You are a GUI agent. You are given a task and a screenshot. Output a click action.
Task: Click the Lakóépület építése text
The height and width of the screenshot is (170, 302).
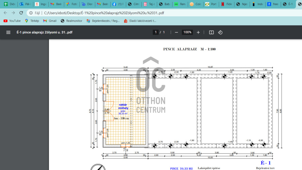pyautogui.click(x=209, y=168)
